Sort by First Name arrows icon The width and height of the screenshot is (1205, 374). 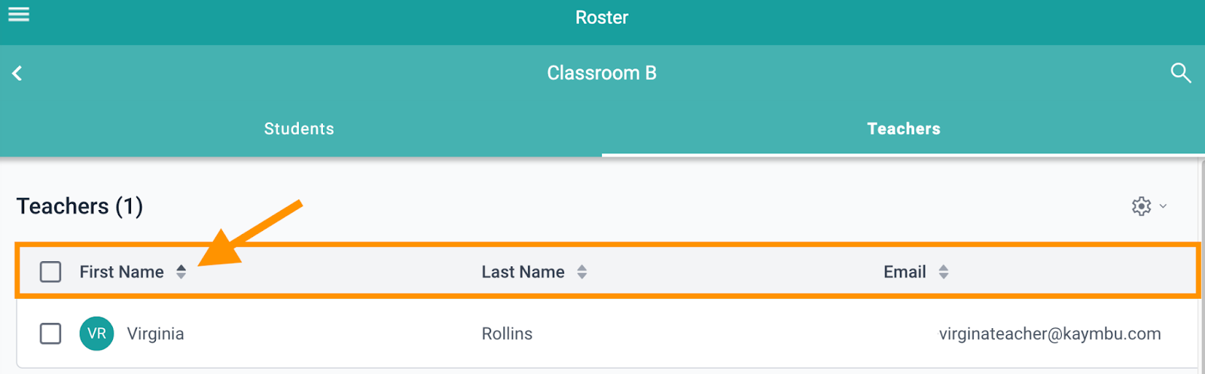tap(181, 272)
